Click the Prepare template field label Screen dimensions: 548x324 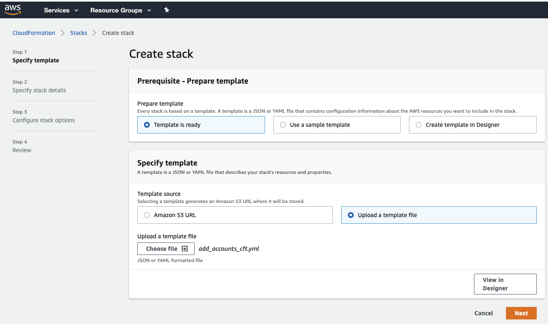[x=160, y=104]
